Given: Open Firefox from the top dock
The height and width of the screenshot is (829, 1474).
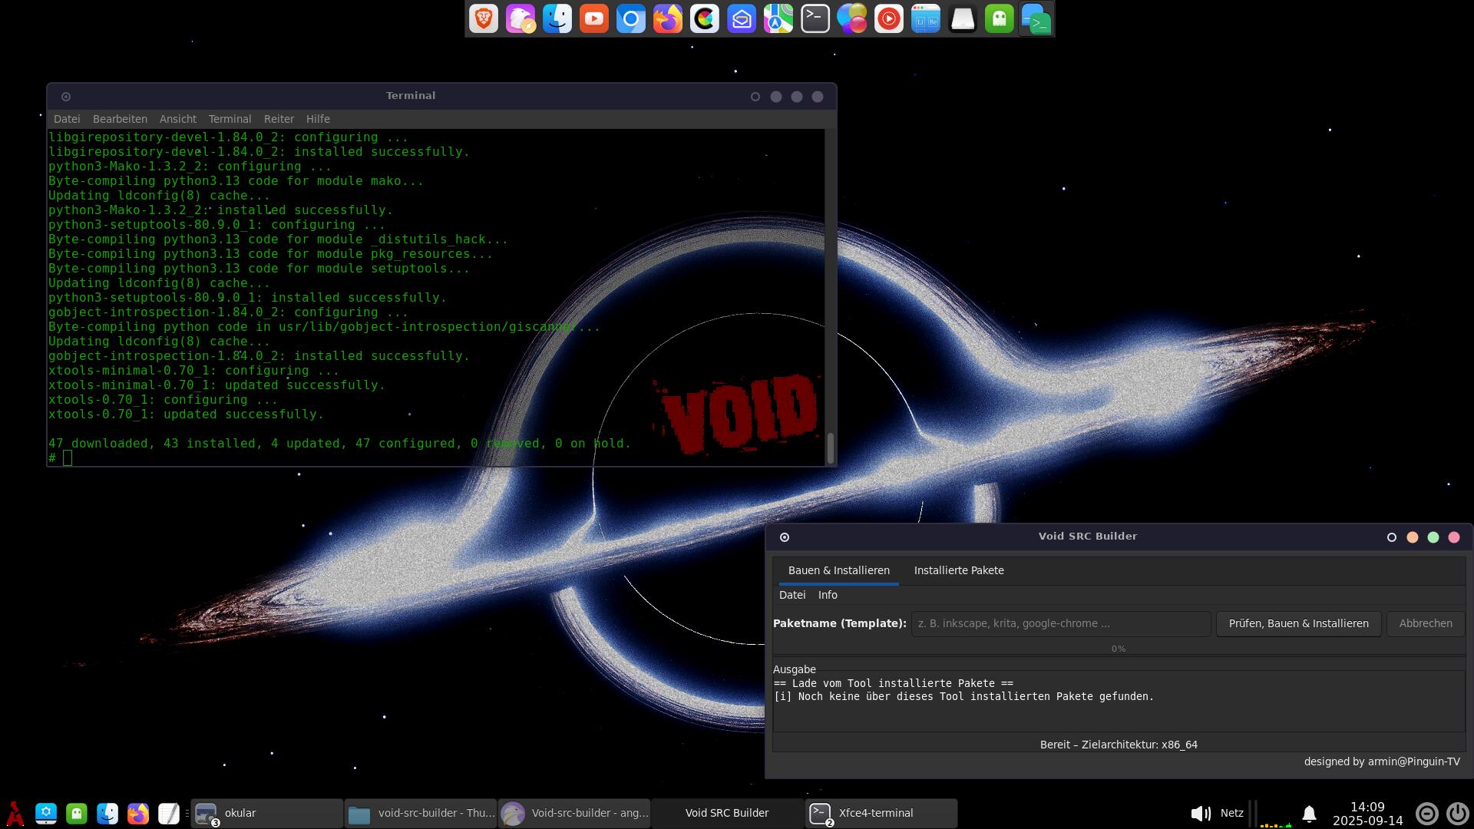Looking at the screenshot, I should point(668,18).
